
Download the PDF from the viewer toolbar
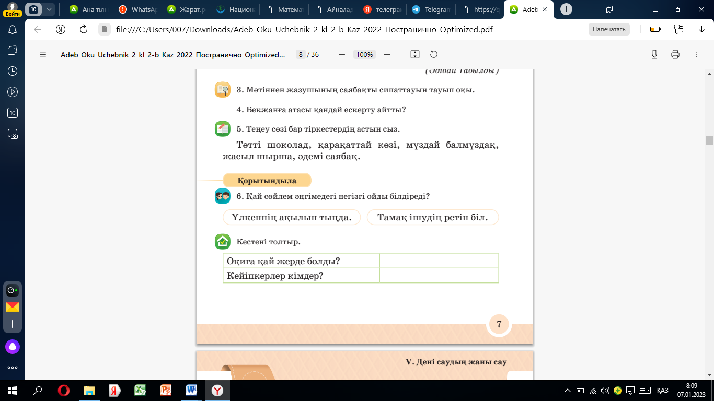[654, 54]
